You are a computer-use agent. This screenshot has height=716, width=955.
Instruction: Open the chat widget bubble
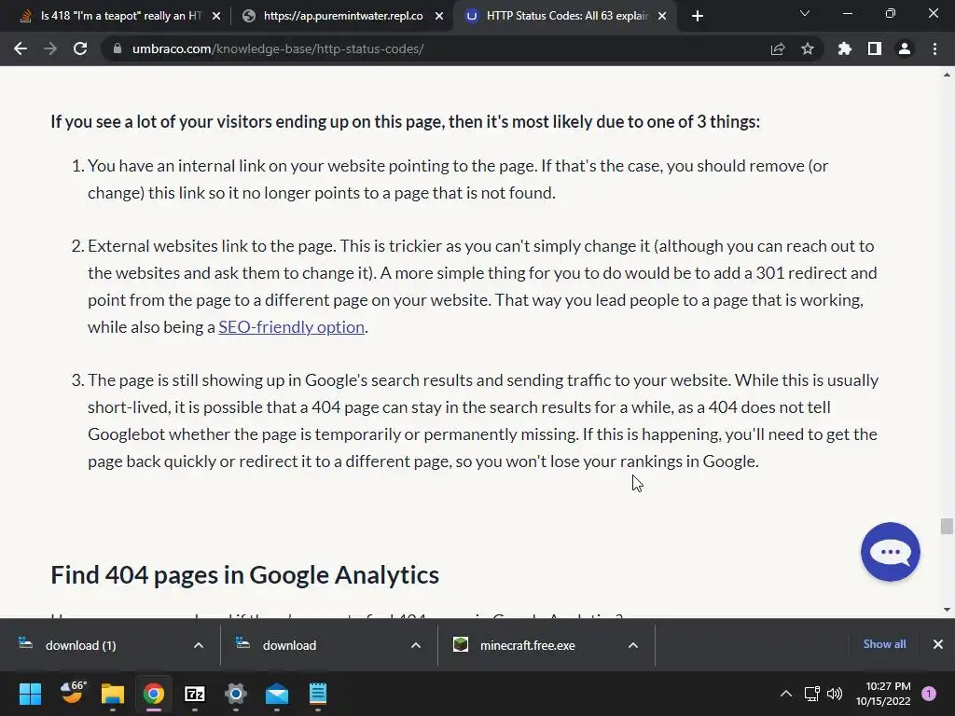click(x=890, y=552)
